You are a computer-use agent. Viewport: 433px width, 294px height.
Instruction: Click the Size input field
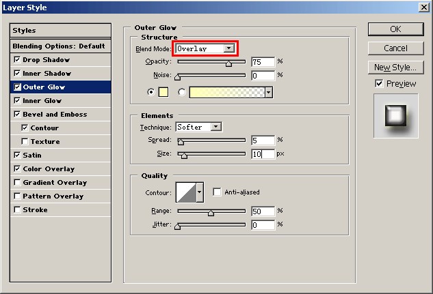click(x=263, y=154)
